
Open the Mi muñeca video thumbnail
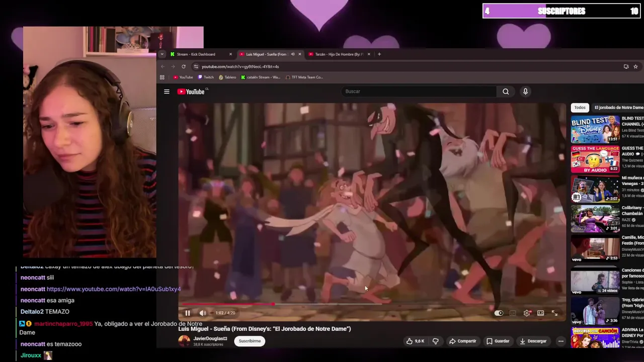tap(595, 189)
